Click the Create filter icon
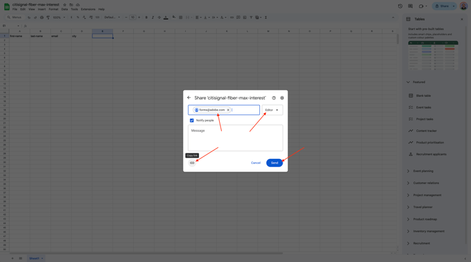This screenshot has width=471, height=262. pos(251,18)
